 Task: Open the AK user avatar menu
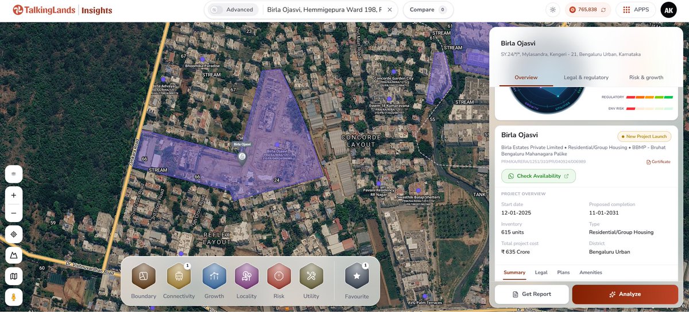click(x=669, y=10)
